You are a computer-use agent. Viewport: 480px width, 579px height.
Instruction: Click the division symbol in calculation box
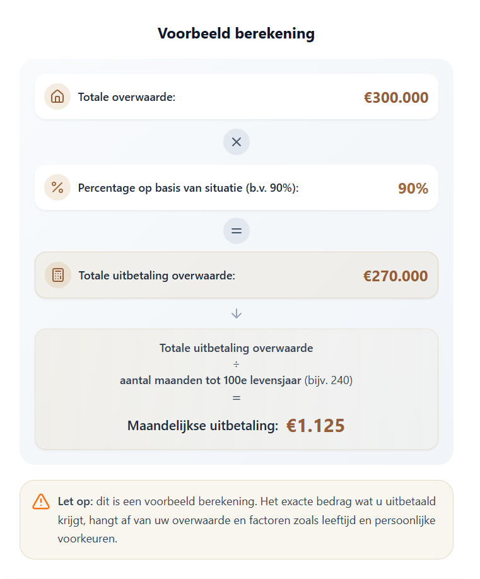coord(237,364)
